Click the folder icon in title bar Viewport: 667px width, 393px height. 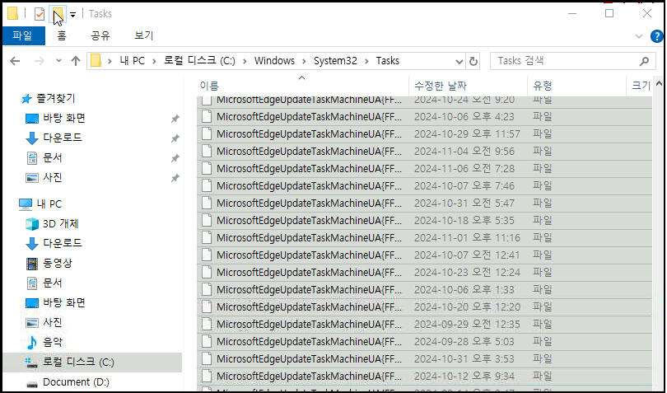pos(12,14)
